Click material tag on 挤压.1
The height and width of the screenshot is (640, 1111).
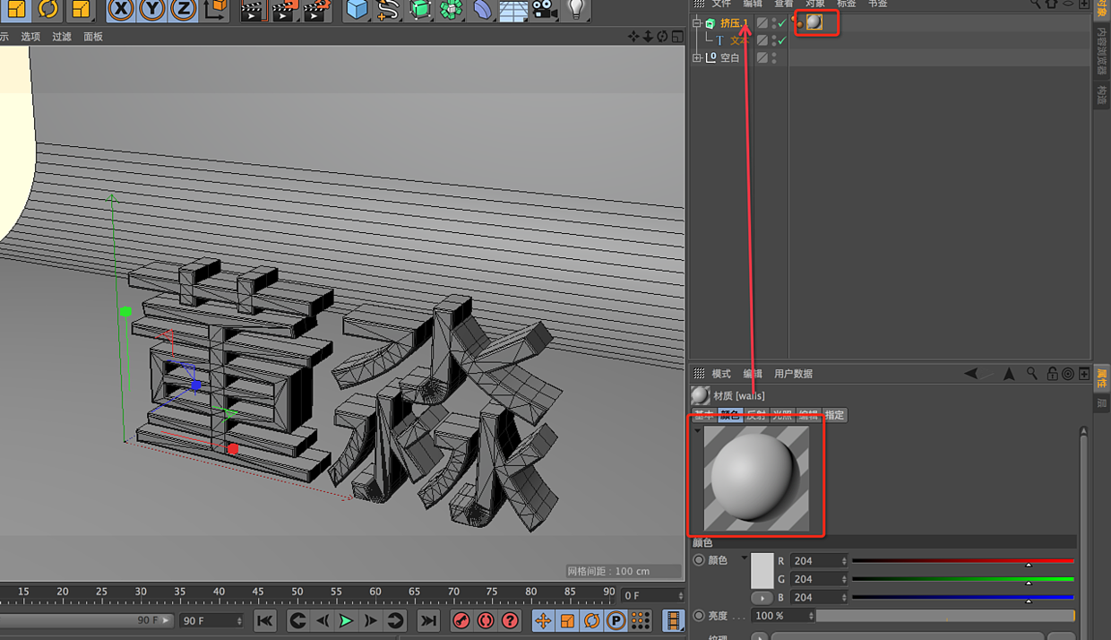(x=814, y=22)
